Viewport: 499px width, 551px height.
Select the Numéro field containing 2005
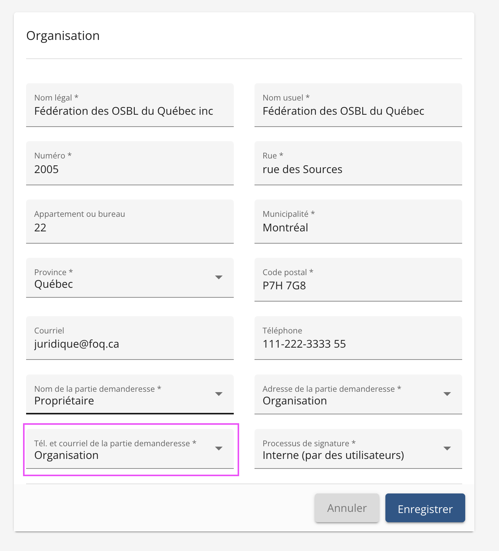point(130,169)
